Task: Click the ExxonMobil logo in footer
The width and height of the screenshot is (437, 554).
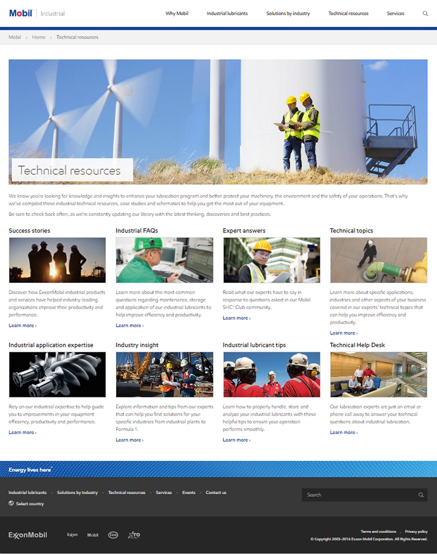Action: click(x=28, y=535)
